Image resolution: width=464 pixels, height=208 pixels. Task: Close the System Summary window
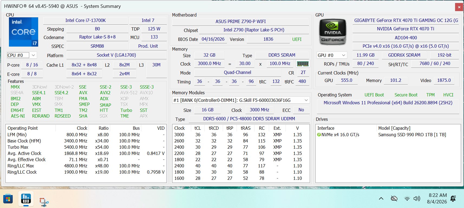(x=459, y=7)
